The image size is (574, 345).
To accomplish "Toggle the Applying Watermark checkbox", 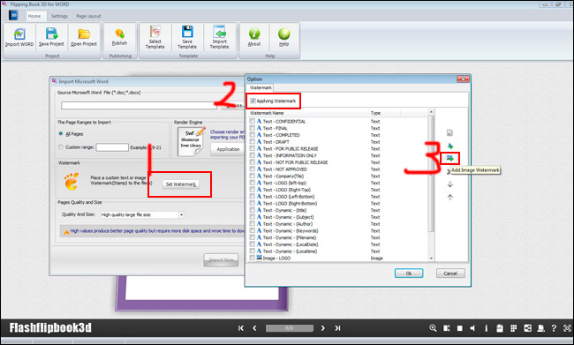I will point(253,101).
